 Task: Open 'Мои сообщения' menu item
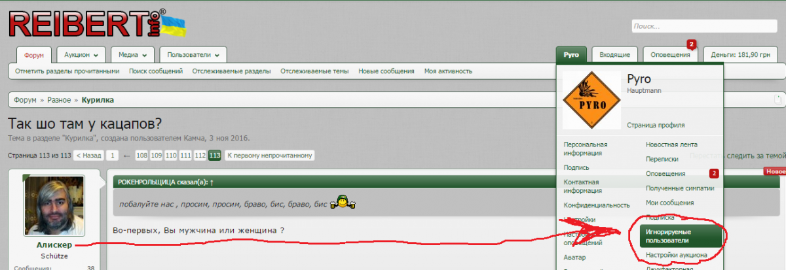coord(671,203)
